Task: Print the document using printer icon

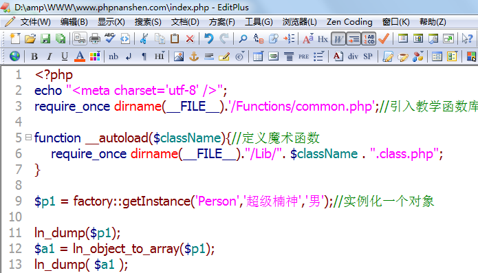Action: point(95,39)
